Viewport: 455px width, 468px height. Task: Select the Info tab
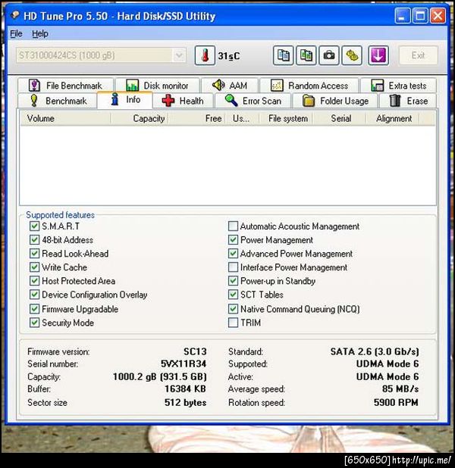tap(125, 100)
